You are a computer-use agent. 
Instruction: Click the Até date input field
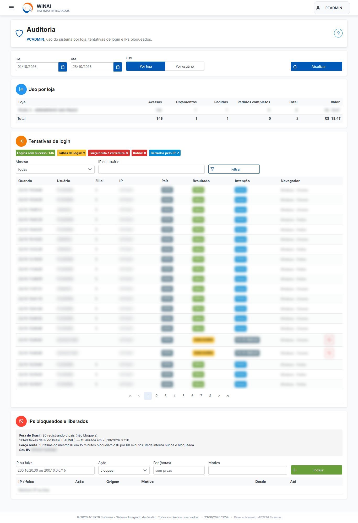pyautogui.click(x=92, y=67)
